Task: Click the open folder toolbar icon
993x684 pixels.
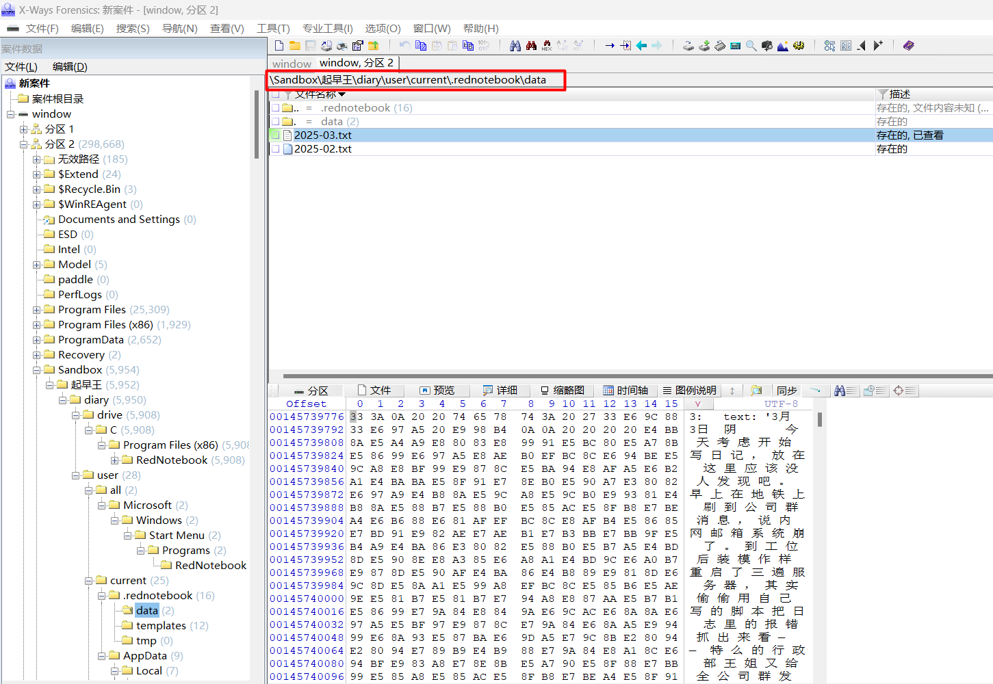Action: (x=294, y=46)
